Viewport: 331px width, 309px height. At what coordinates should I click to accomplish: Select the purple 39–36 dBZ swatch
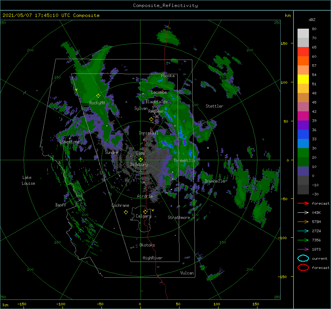click(x=303, y=125)
